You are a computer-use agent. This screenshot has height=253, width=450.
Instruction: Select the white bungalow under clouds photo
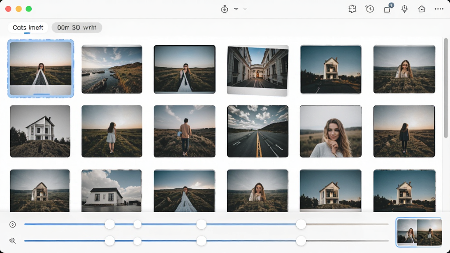point(111,191)
